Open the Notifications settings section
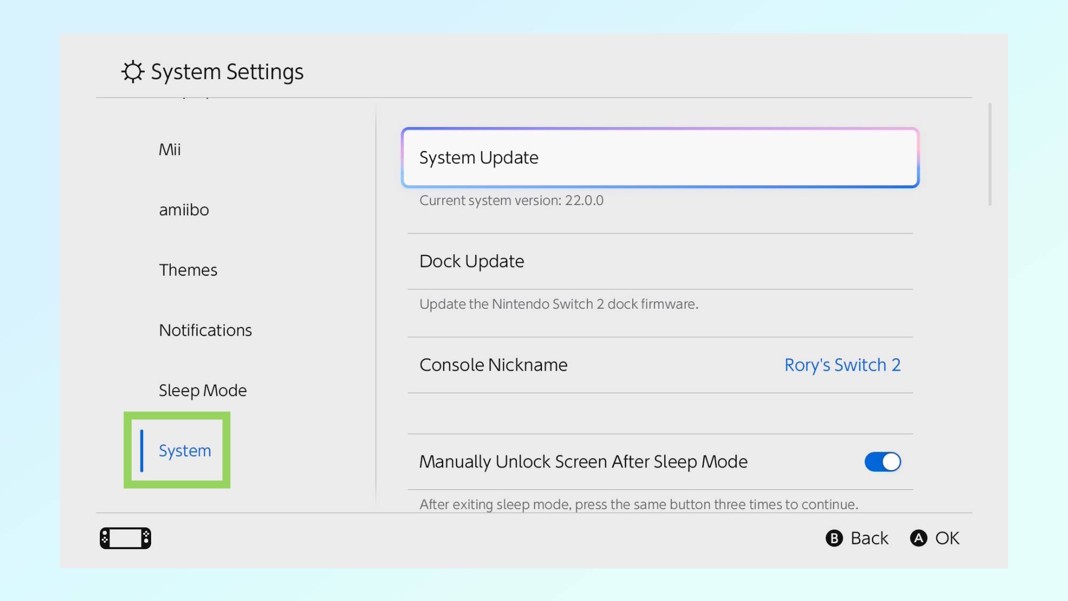This screenshot has width=1068, height=601. [206, 330]
